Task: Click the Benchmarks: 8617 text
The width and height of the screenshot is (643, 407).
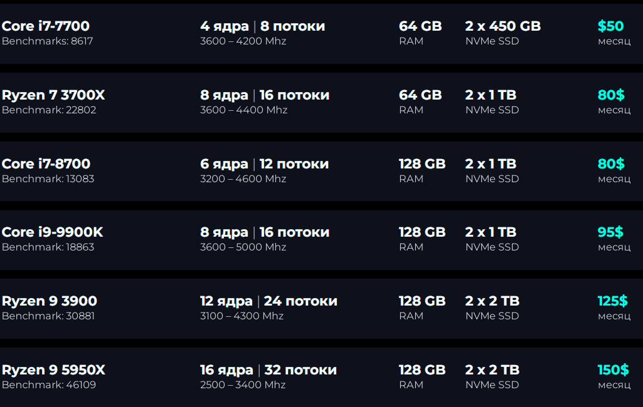Action: click(x=48, y=41)
